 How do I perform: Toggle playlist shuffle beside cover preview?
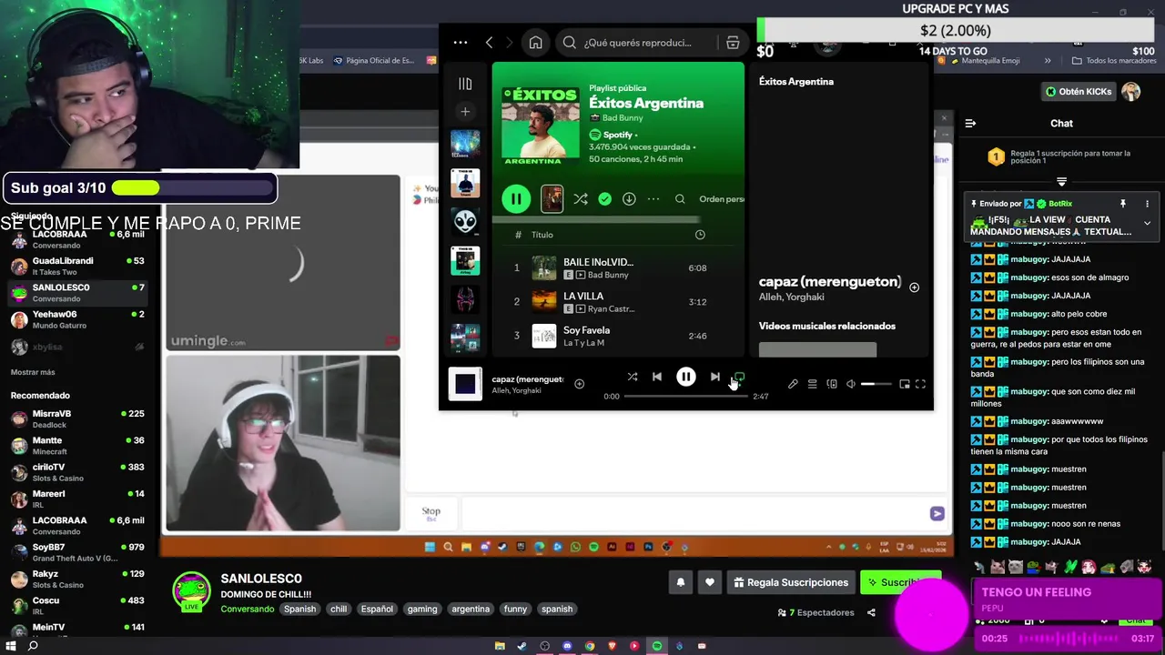tap(581, 198)
